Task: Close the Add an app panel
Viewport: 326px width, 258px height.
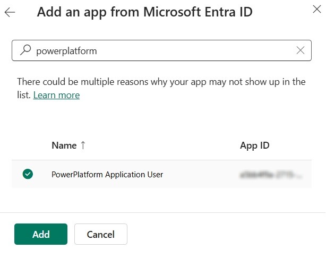Action: (x=317, y=7)
